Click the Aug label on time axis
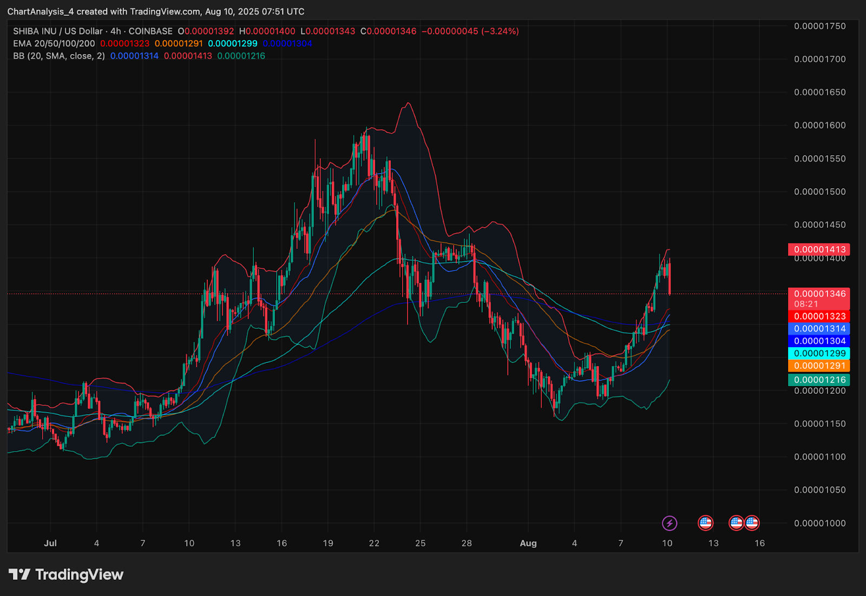This screenshot has width=866, height=596. pyautogui.click(x=528, y=543)
